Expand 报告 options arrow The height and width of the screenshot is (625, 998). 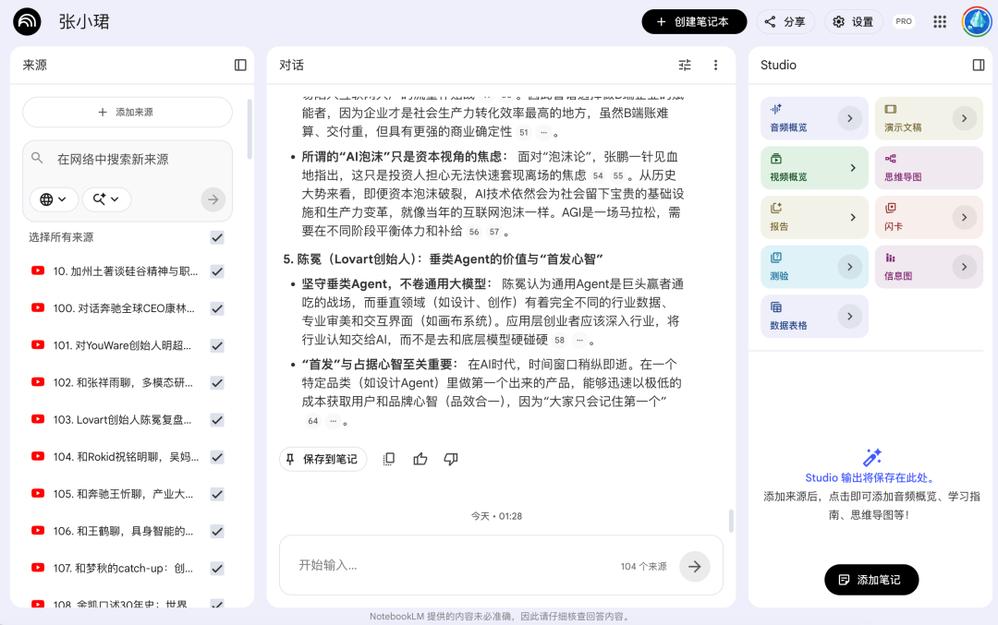coord(853,218)
